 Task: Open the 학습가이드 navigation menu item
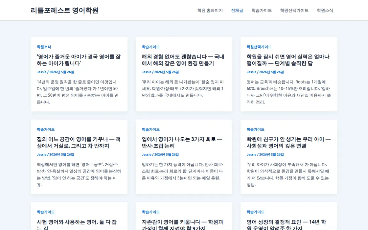(x=262, y=10)
